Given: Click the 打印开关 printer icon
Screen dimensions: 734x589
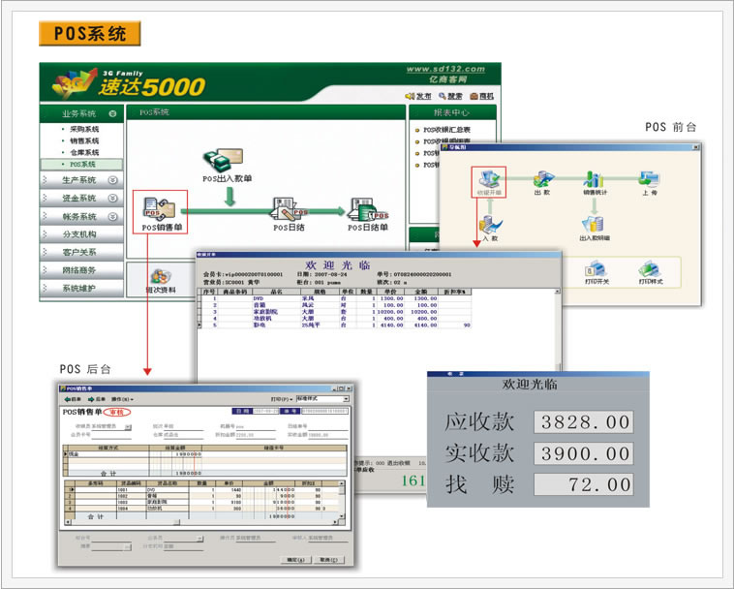Looking at the screenshot, I should coord(596,271).
